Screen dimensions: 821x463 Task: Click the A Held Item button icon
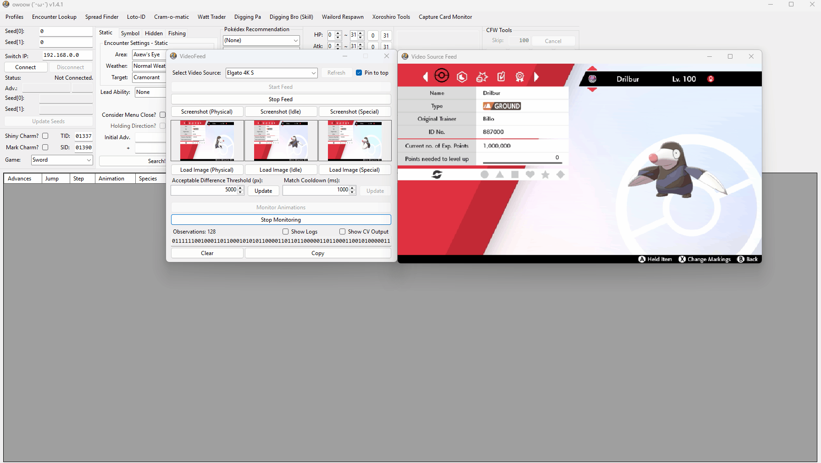(x=642, y=259)
